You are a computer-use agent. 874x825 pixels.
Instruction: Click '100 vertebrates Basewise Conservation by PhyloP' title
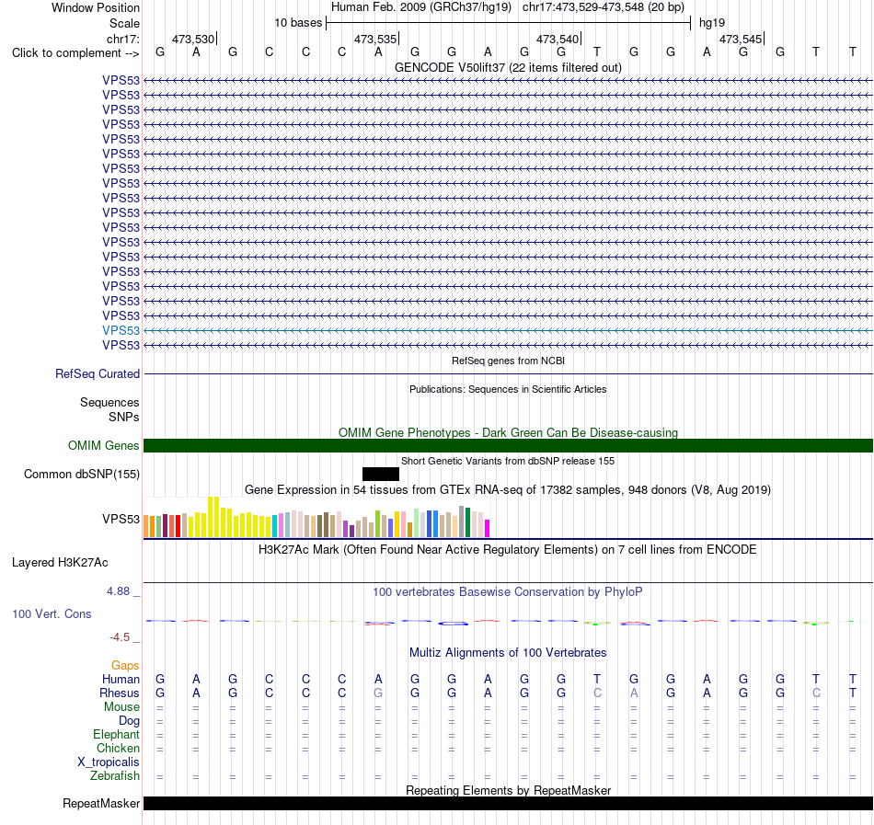point(508,591)
